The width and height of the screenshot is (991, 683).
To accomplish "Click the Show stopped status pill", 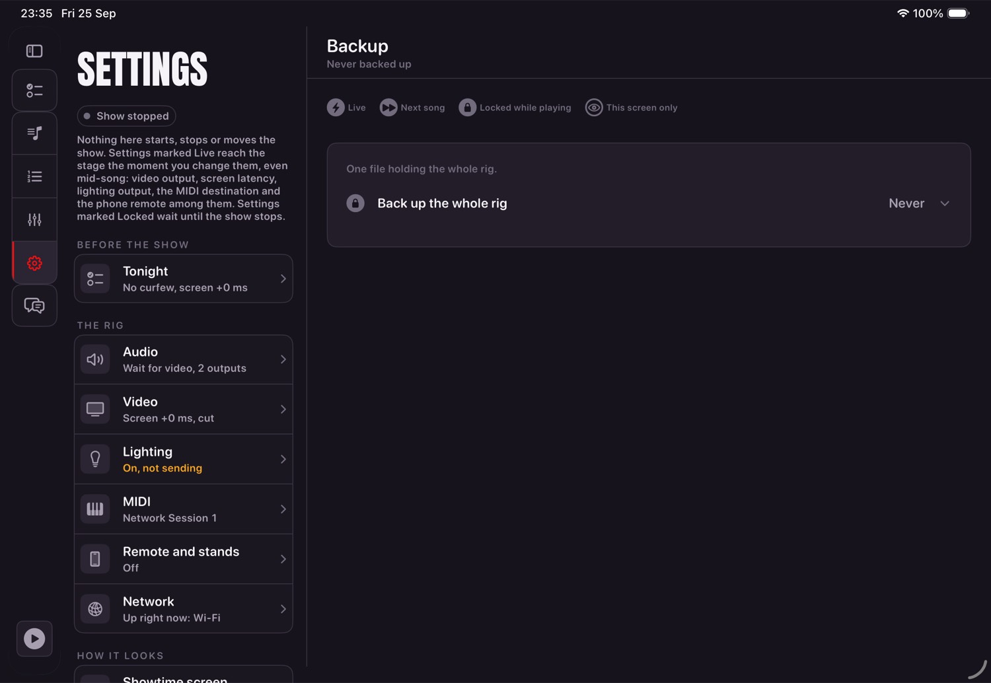I will coord(126,116).
